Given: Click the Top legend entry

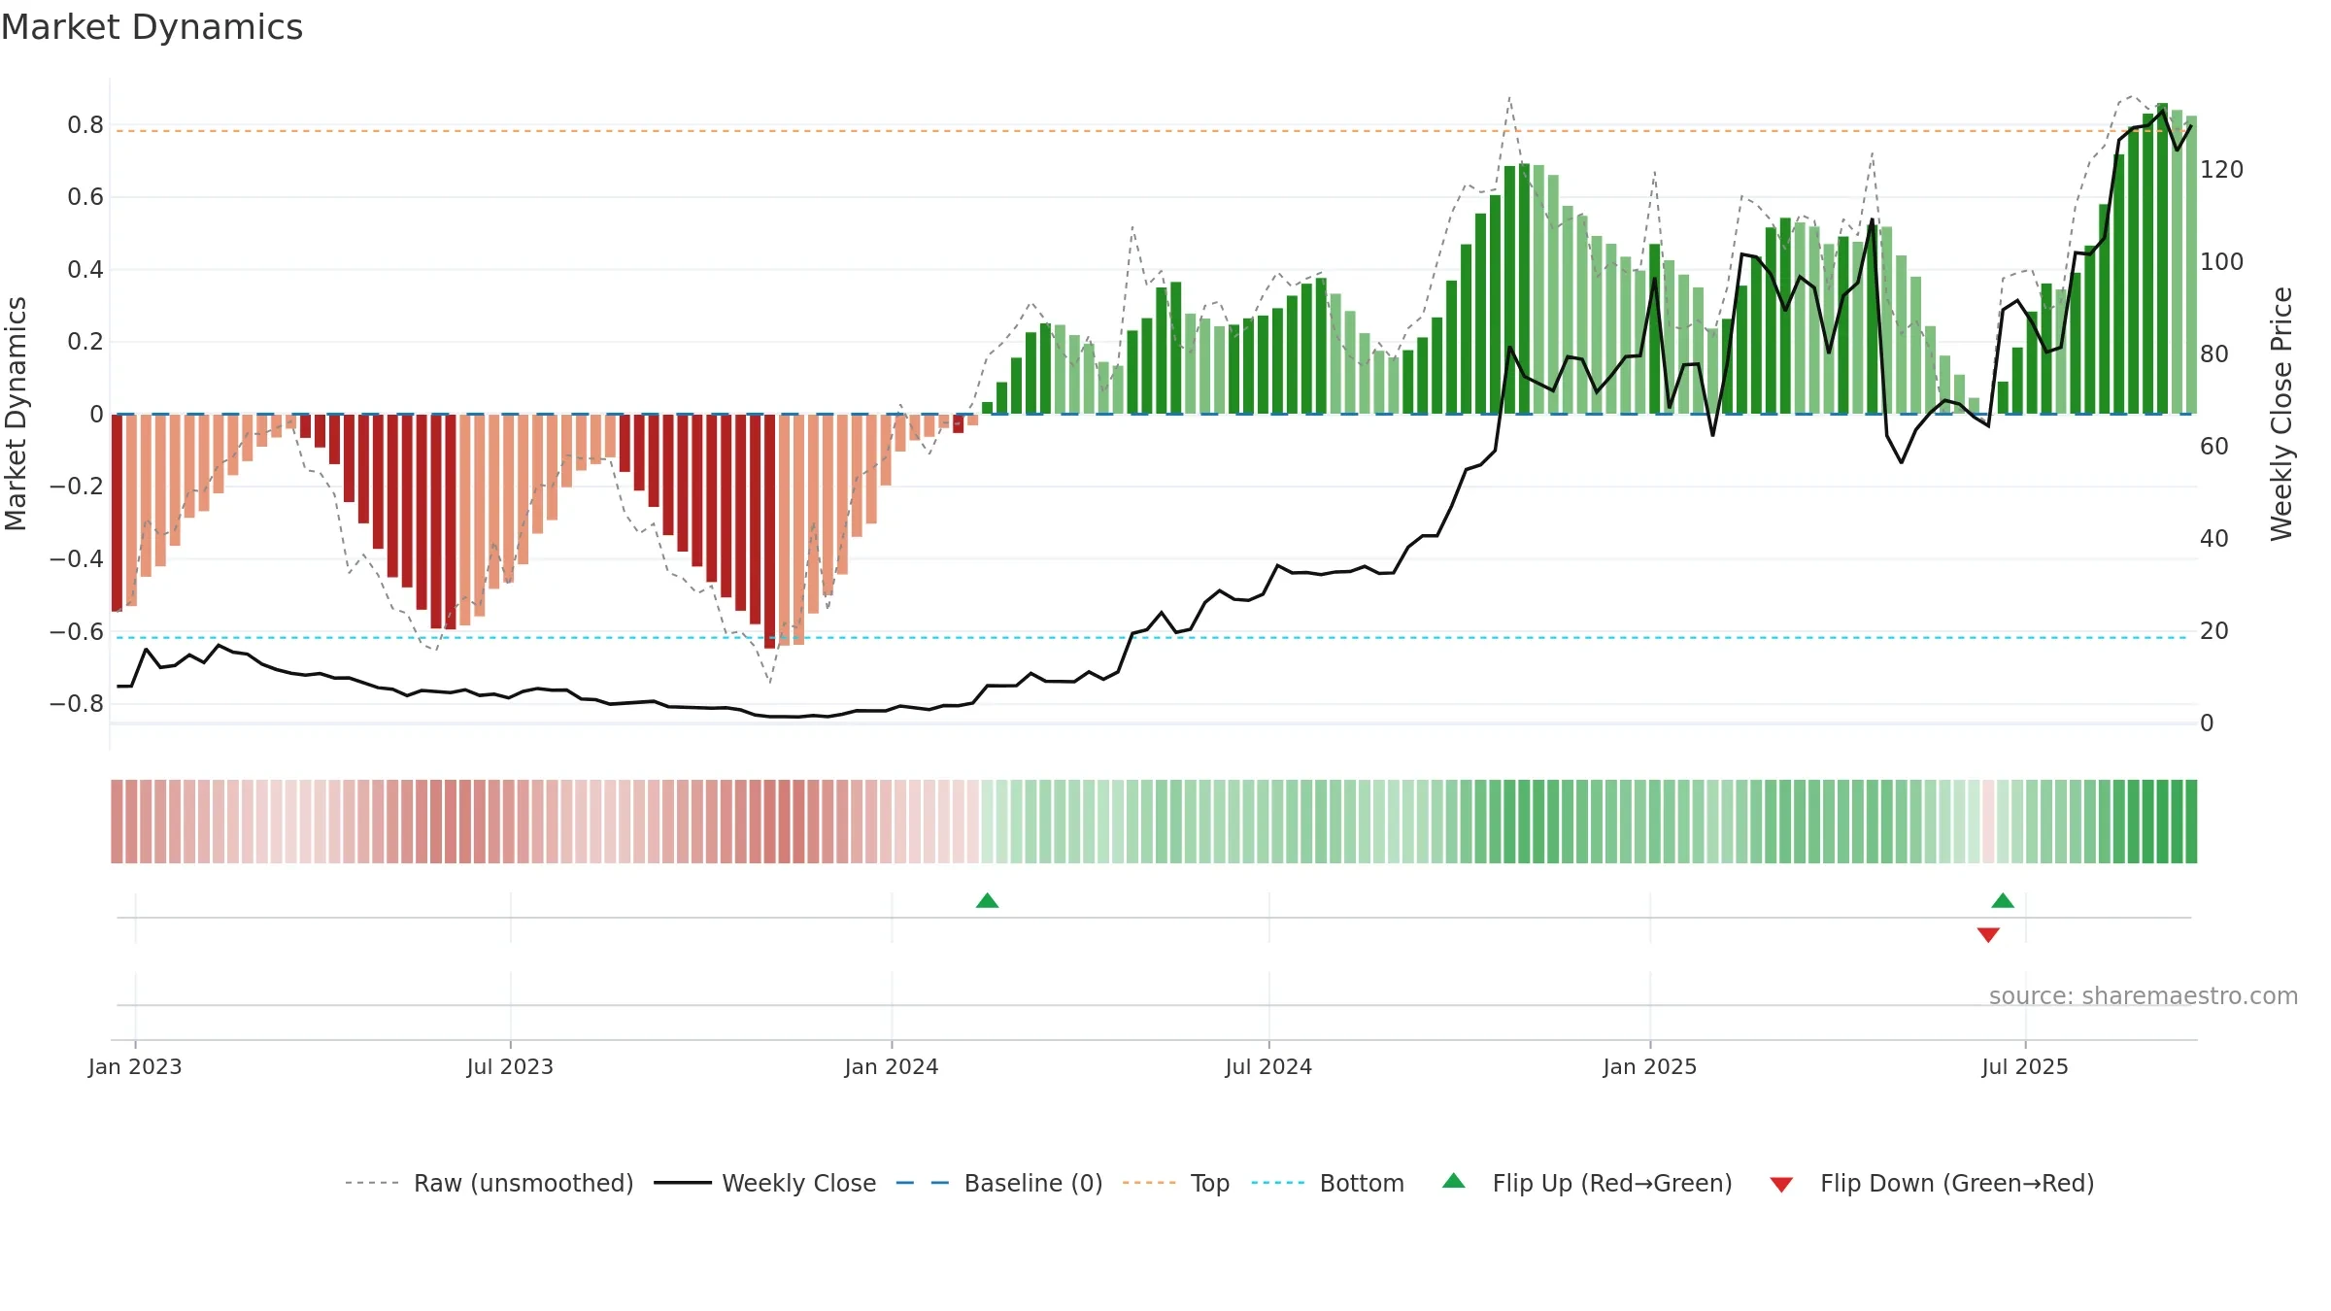Looking at the screenshot, I should tap(1176, 1183).
